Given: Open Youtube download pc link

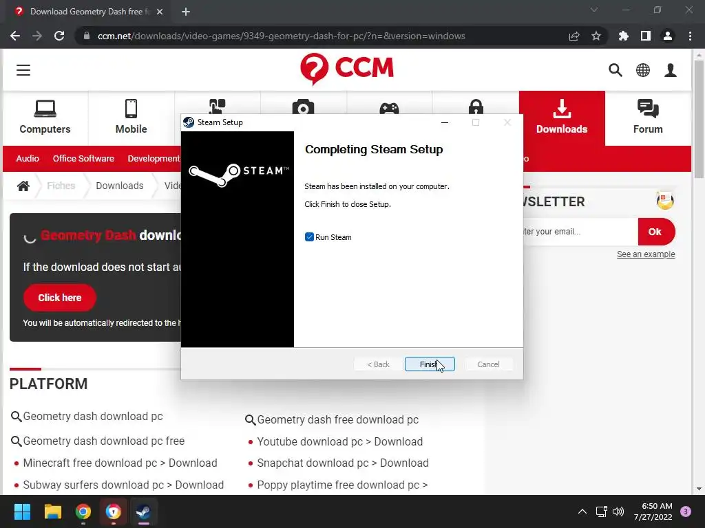Looking at the screenshot, I should (340, 442).
